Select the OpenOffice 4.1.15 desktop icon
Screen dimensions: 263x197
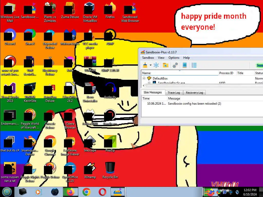(x=70, y=173)
